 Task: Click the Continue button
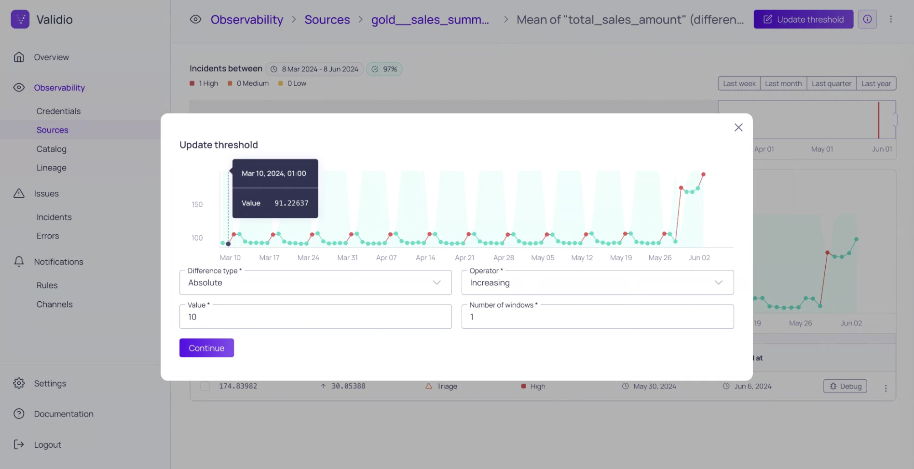206,348
